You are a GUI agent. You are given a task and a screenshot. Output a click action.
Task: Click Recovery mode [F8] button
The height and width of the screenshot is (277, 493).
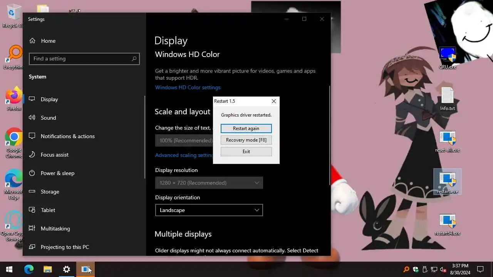pyautogui.click(x=246, y=140)
